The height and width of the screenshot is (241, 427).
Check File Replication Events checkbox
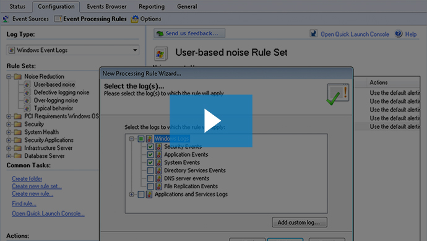click(150, 186)
